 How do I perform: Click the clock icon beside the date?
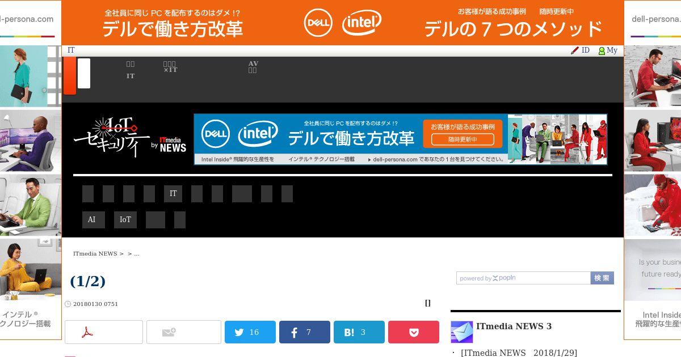pyautogui.click(x=68, y=304)
